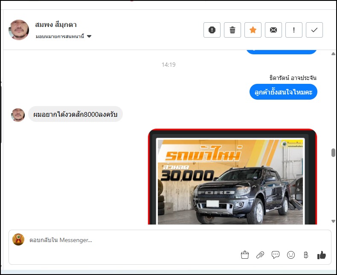The height and width of the screenshot is (275, 337).
Task: Attach a file using the paperclip icon
Action: pos(260,255)
